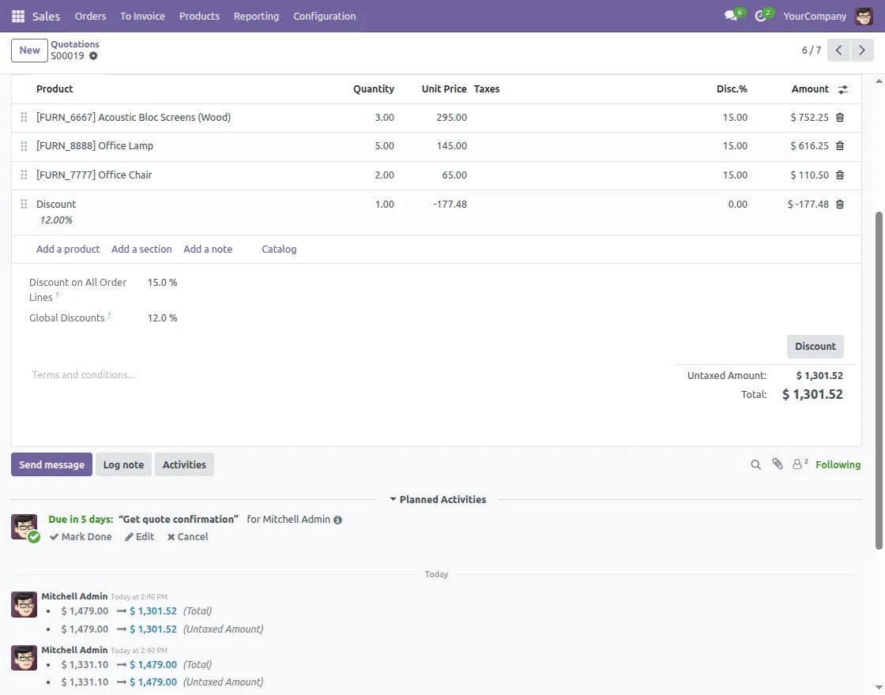Click the Discount button
Screen dimensions: 885x695
click(x=815, y=347)
